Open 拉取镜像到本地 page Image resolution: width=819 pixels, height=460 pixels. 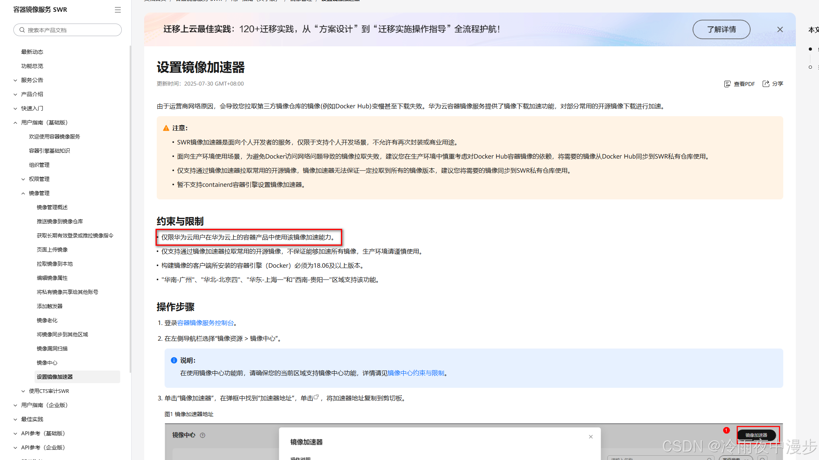(55, 264)
